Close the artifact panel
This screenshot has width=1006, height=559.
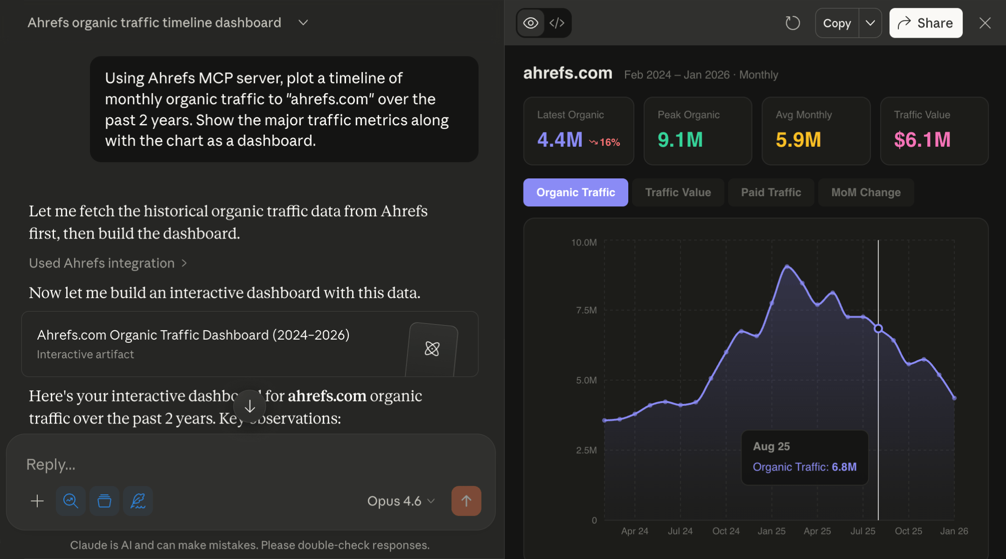coord(985,23)
